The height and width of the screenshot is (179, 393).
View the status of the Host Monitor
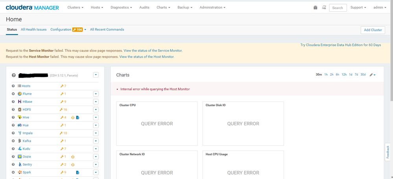point(147,57)
